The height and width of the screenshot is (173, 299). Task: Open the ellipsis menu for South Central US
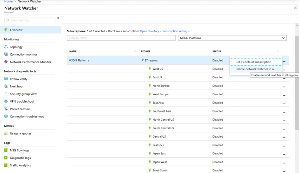click(x=284, y=129)
